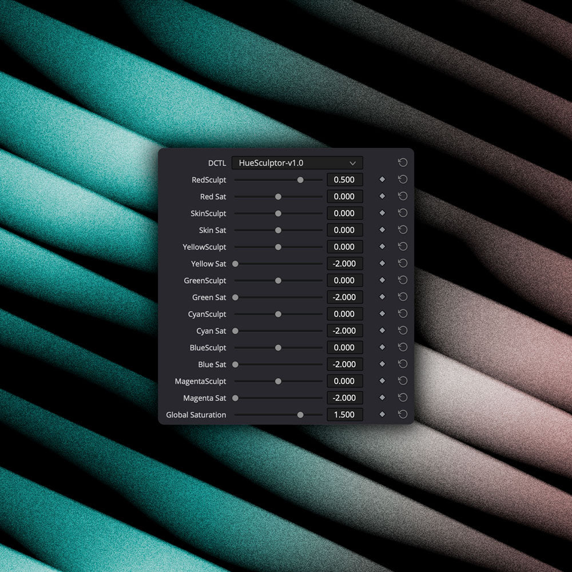
Task: Toggle the MagentaSculpt keyframe diamond
Action: click(382, 381)
